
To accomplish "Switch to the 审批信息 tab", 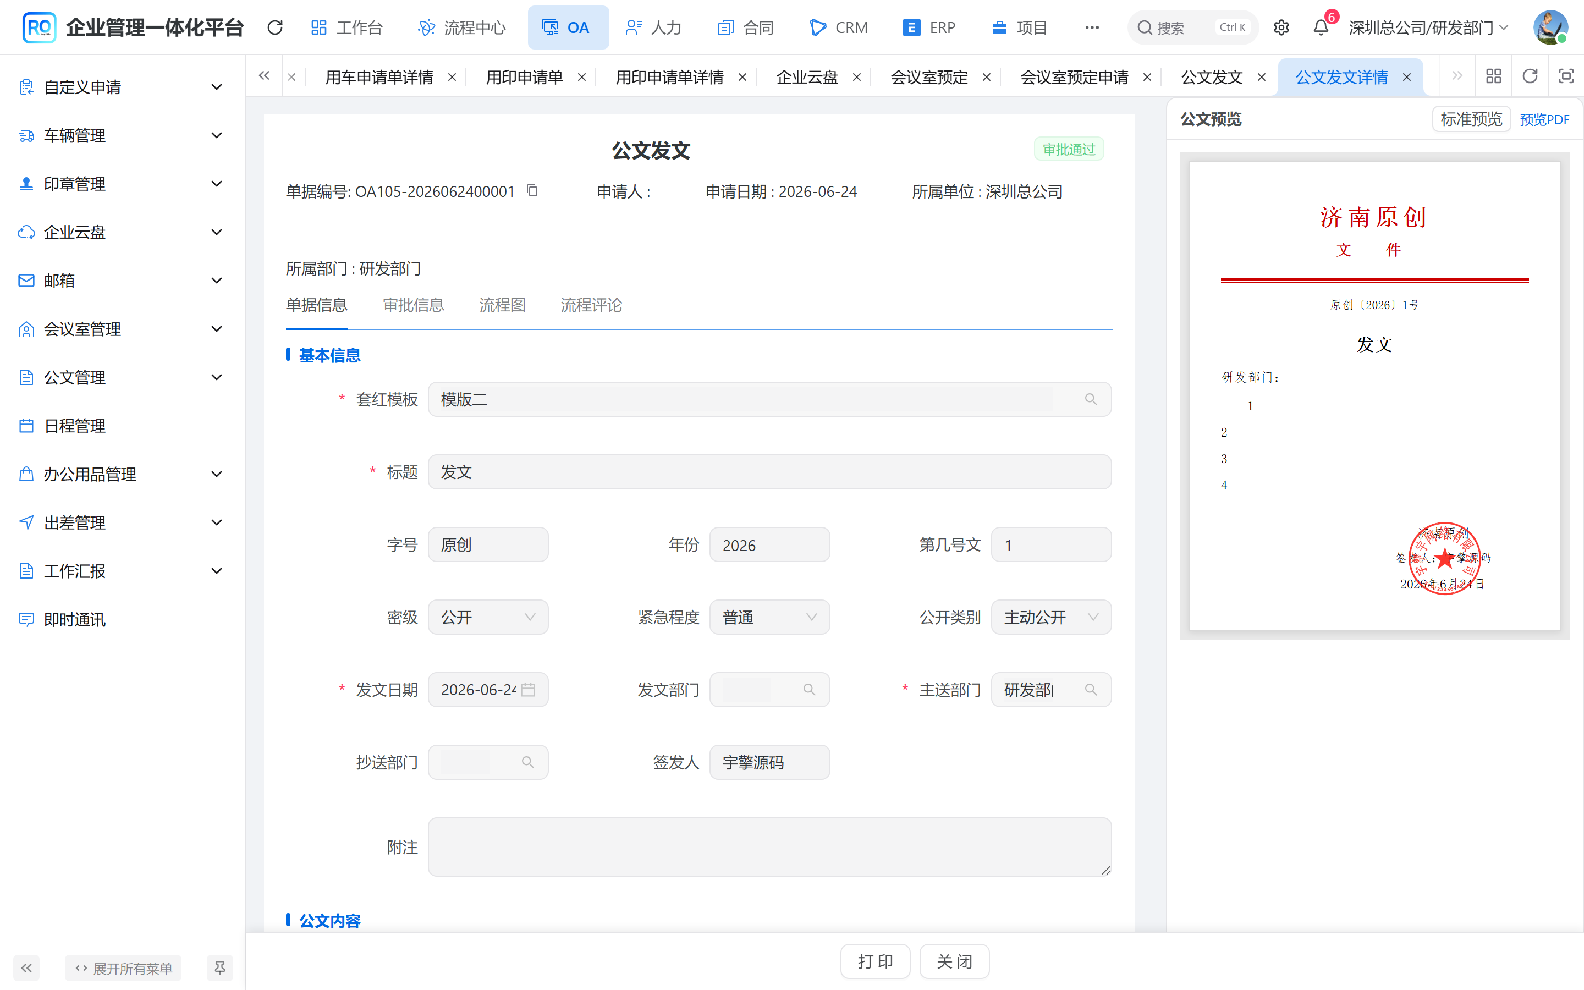I will pyautogui.click(x=413, y=305).
